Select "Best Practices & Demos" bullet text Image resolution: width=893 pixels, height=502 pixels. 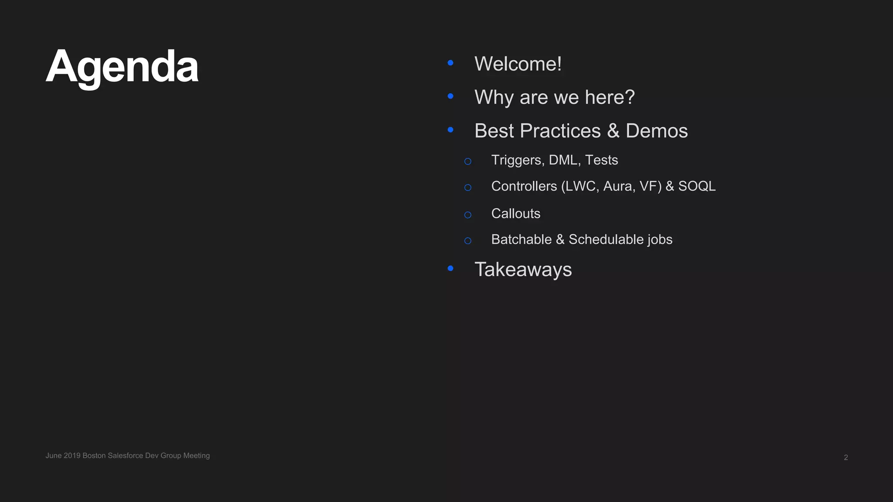[x=581, y=131]
